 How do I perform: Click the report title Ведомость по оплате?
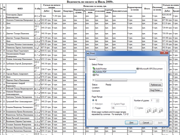(90, 2)
